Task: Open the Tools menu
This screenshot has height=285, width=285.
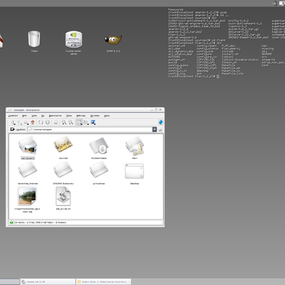Action: point(69,115)
